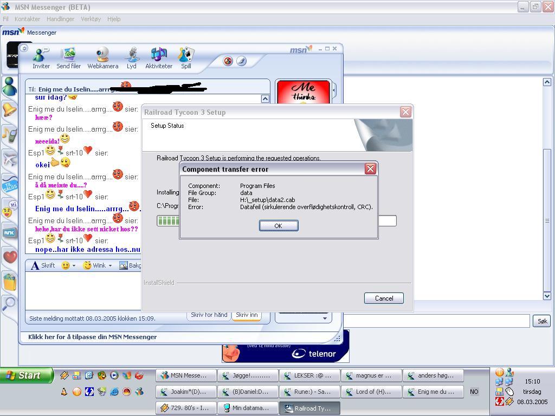
Task: Open Fil menu
Action: click(x=5, y=19)
